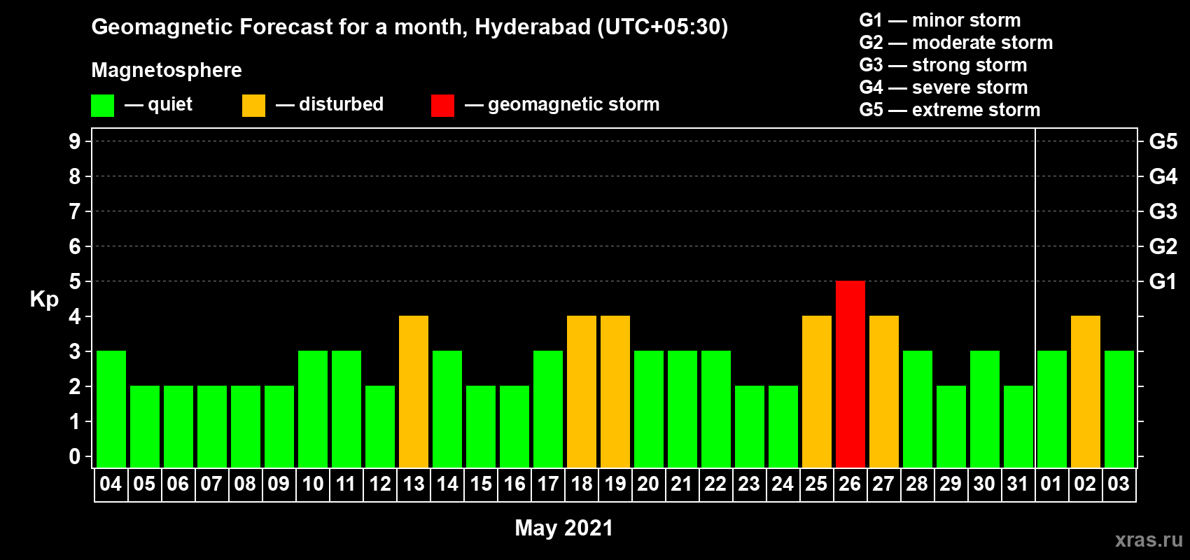Select the green bar for day 10

tap(313, 409)
